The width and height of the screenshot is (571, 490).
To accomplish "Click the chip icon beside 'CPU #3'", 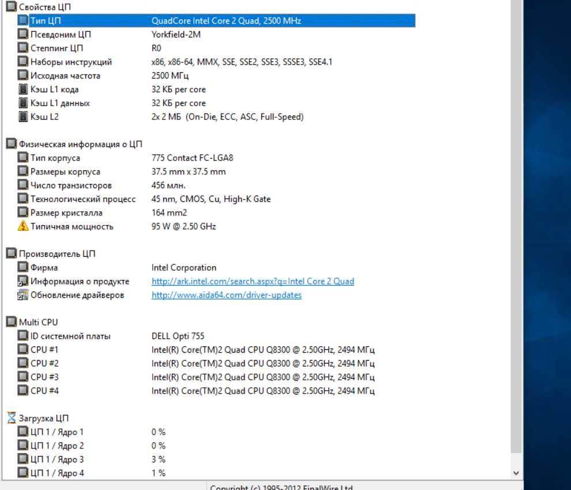I will (x=23, y=376).
